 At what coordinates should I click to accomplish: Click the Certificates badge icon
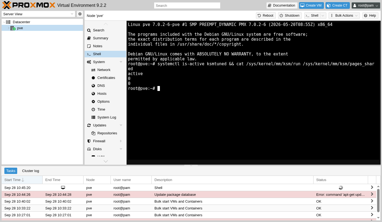[x=93, y=78]
